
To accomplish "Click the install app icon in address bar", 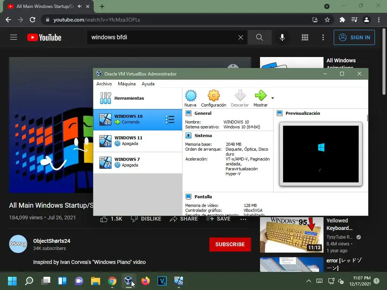I will 315,20.
